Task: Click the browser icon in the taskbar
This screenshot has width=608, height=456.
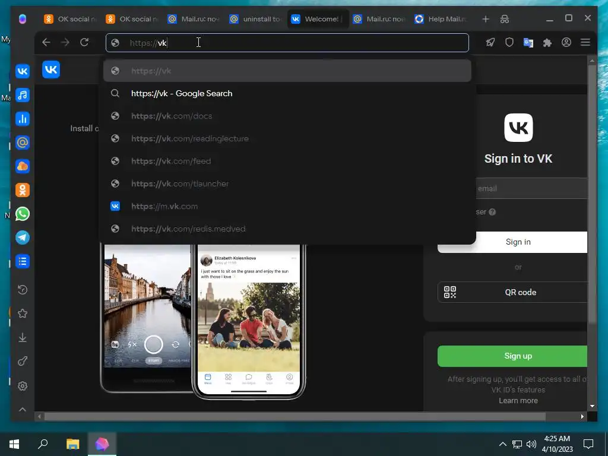Action: pos(102,444)
